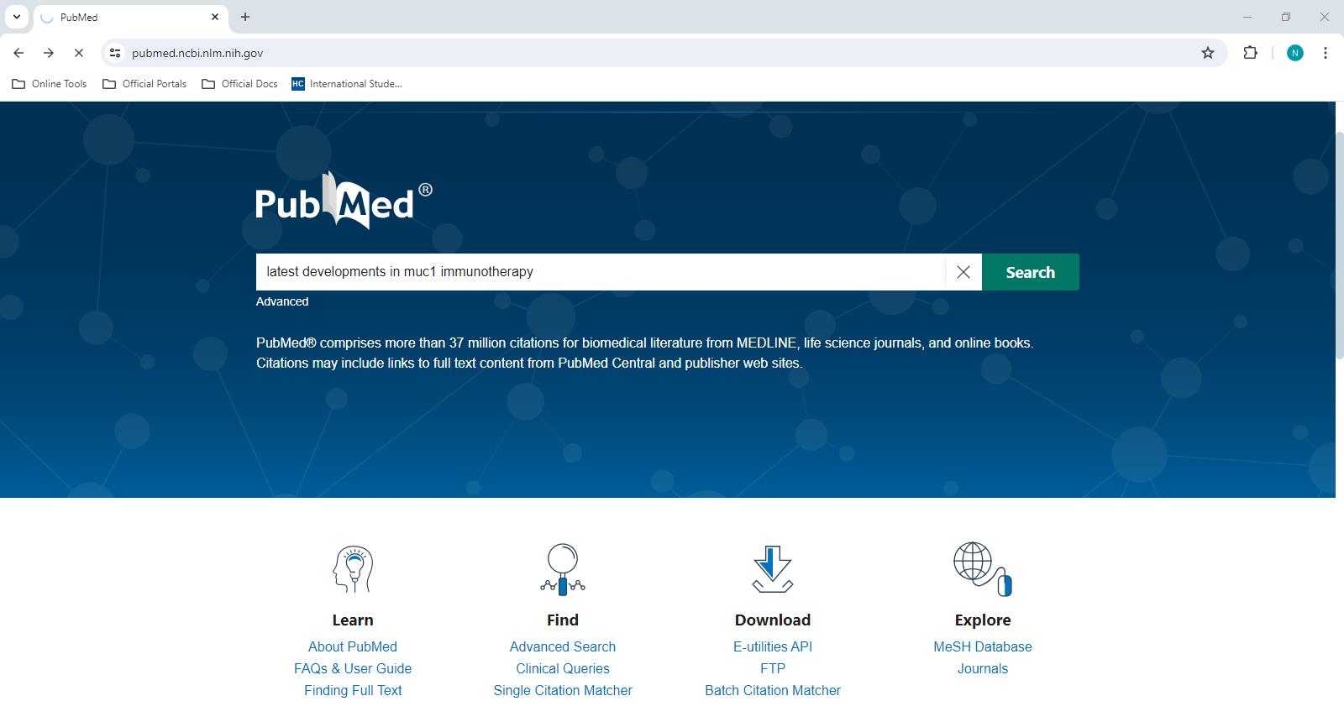This screenshot has height=722, width=1344.
Task: Click the Explore globe mouse icon
Action: pyautogui.click(x=983, y=569)
